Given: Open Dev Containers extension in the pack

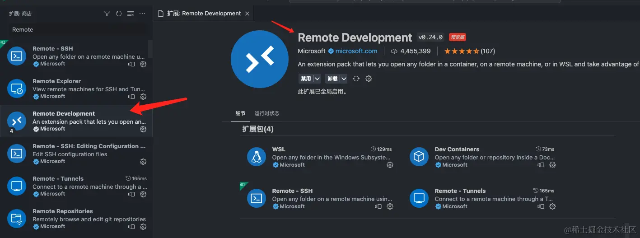Looking at the screenshot, I should click(483, 157).
